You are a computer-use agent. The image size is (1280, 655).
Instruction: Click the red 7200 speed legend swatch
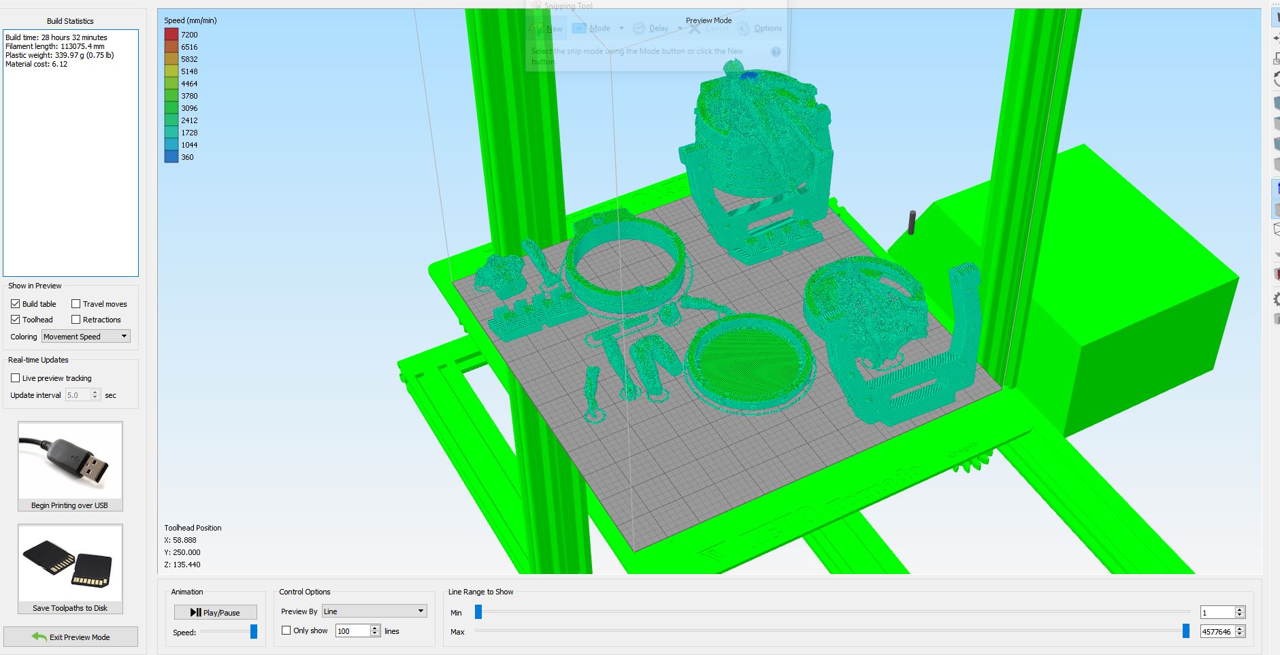coord(171,35)
